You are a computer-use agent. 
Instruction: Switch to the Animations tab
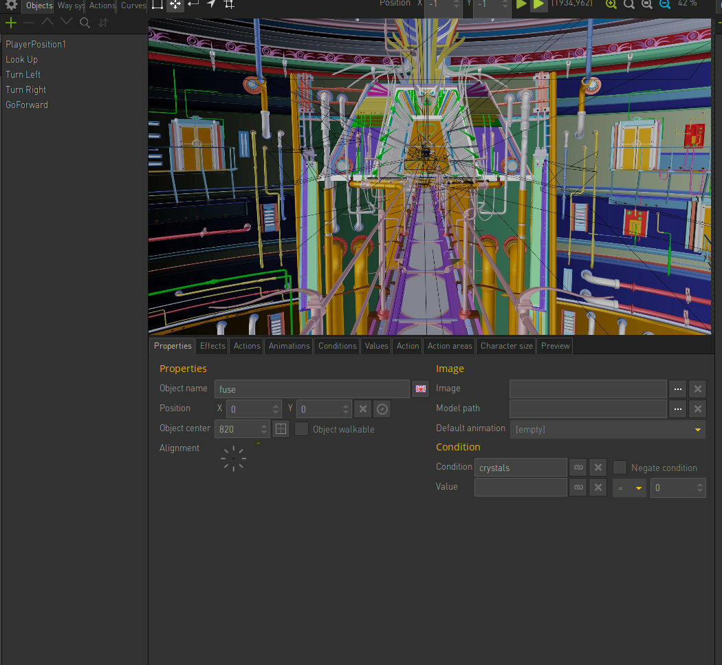click(288, 346)
